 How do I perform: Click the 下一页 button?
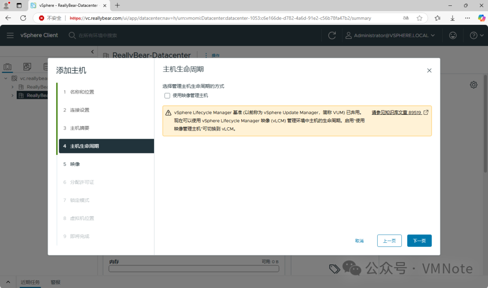click(419, 241)
